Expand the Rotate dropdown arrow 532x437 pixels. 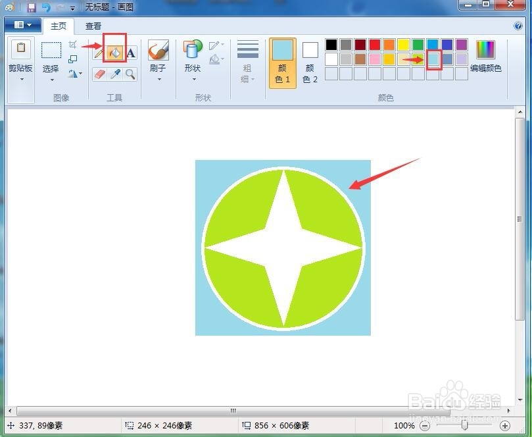[x=81, y=73]
